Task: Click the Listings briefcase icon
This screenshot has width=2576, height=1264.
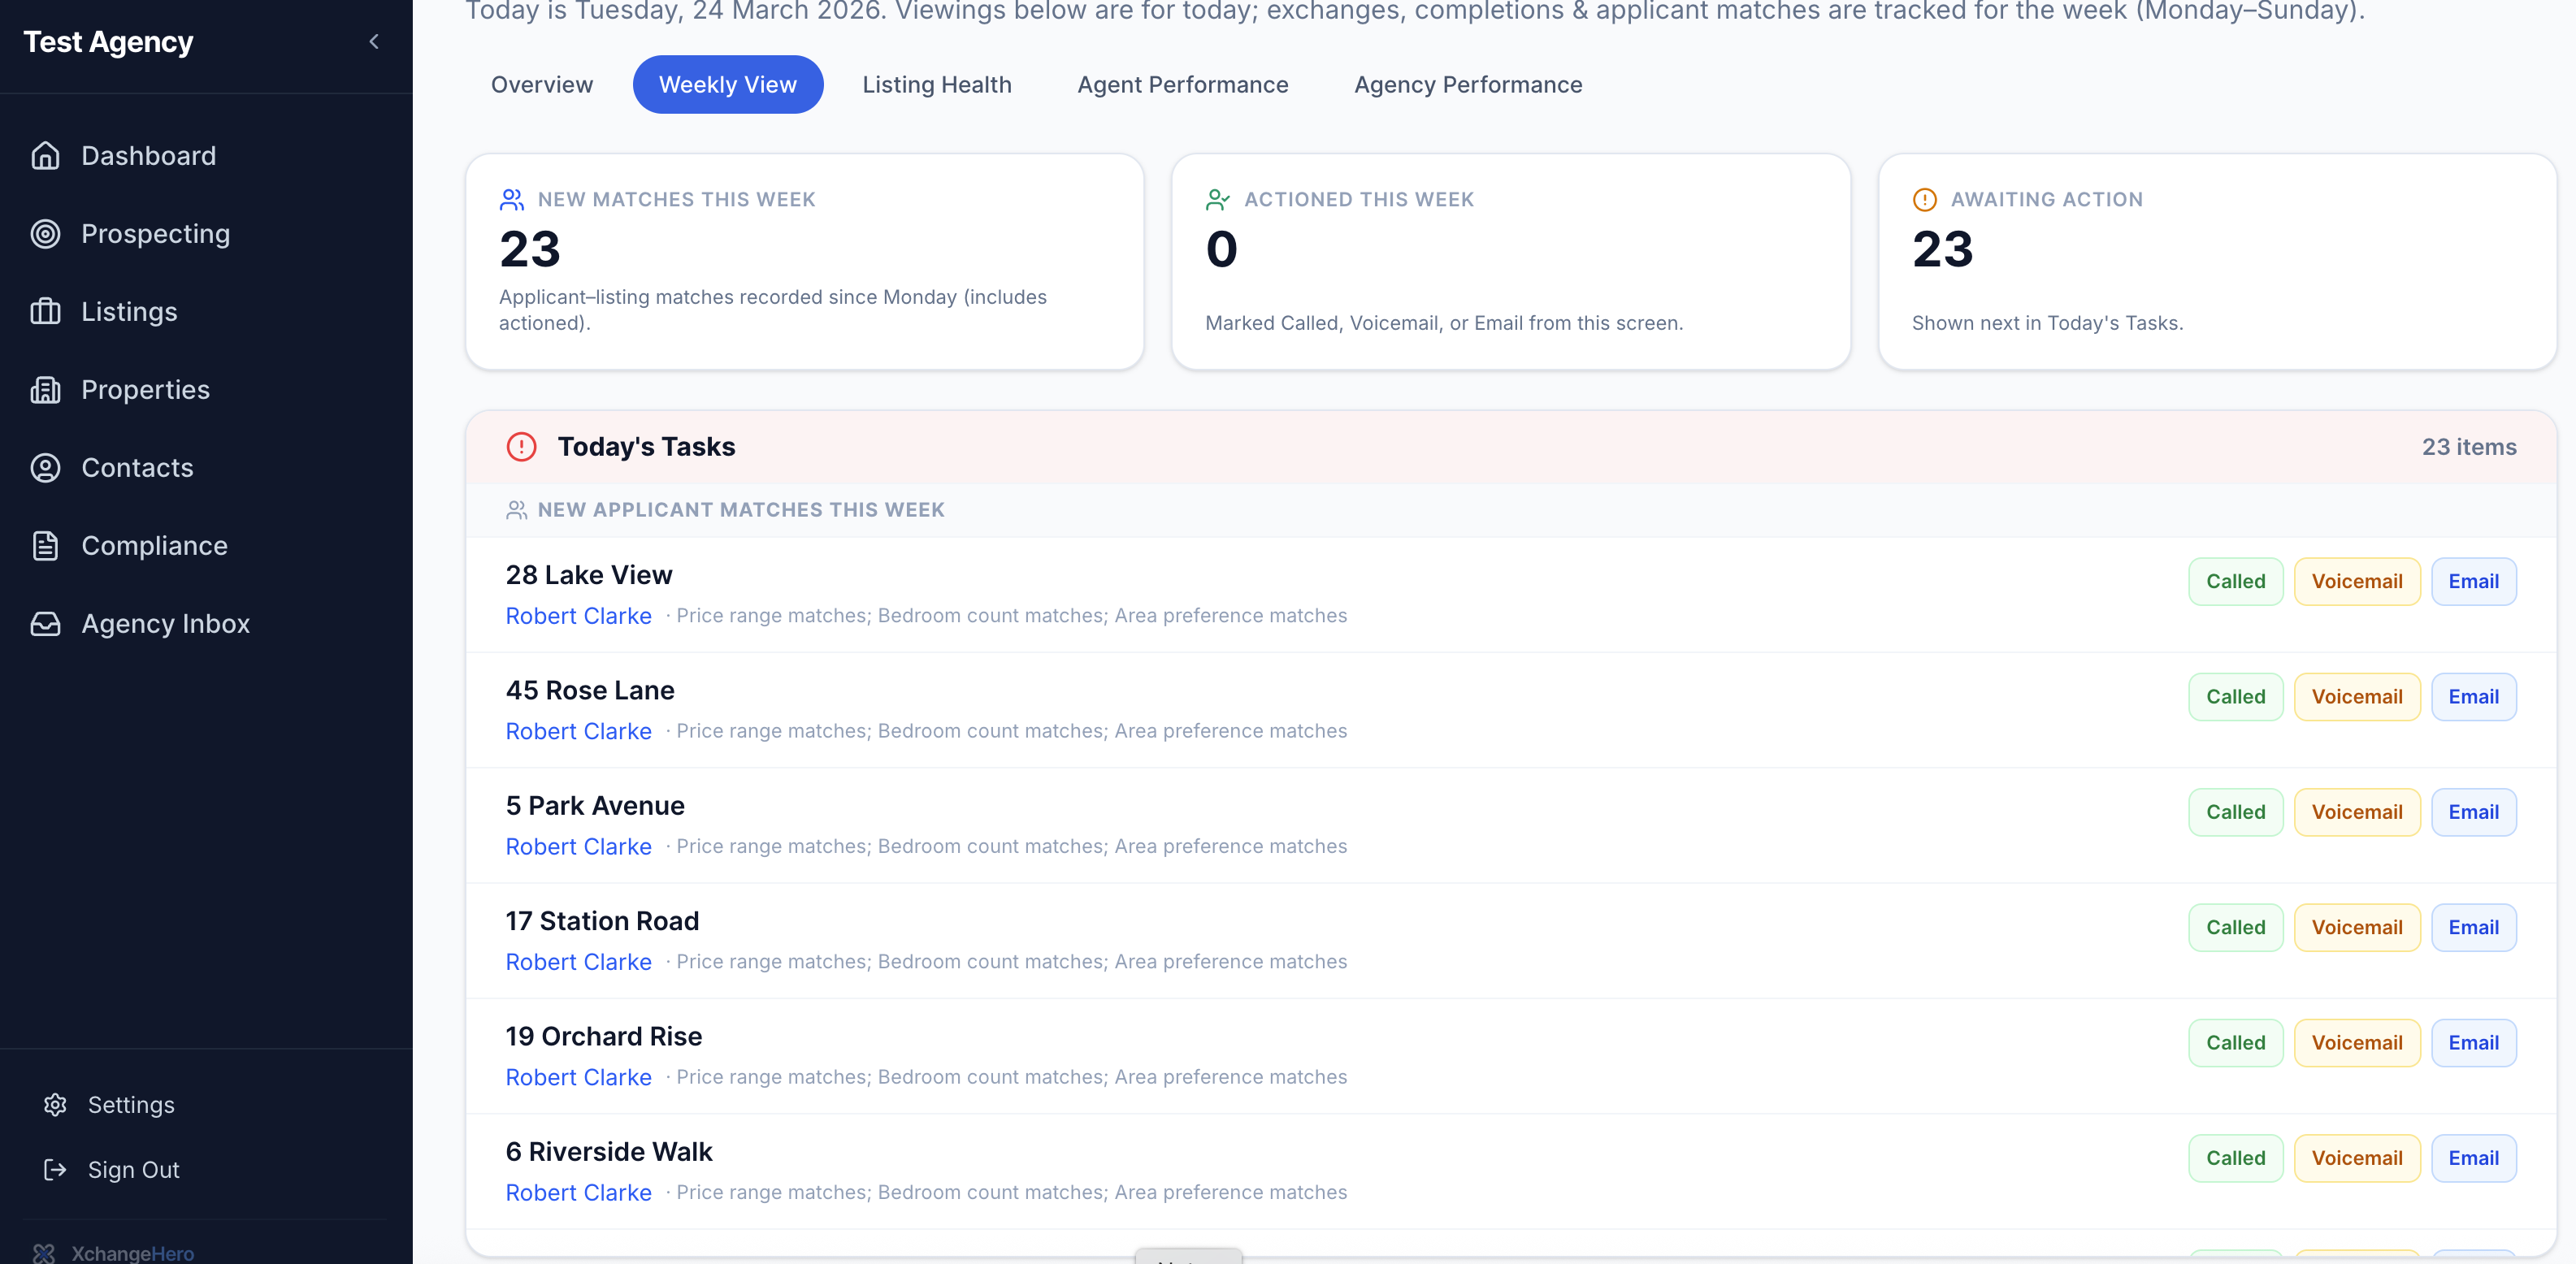Action: [46, 311]
